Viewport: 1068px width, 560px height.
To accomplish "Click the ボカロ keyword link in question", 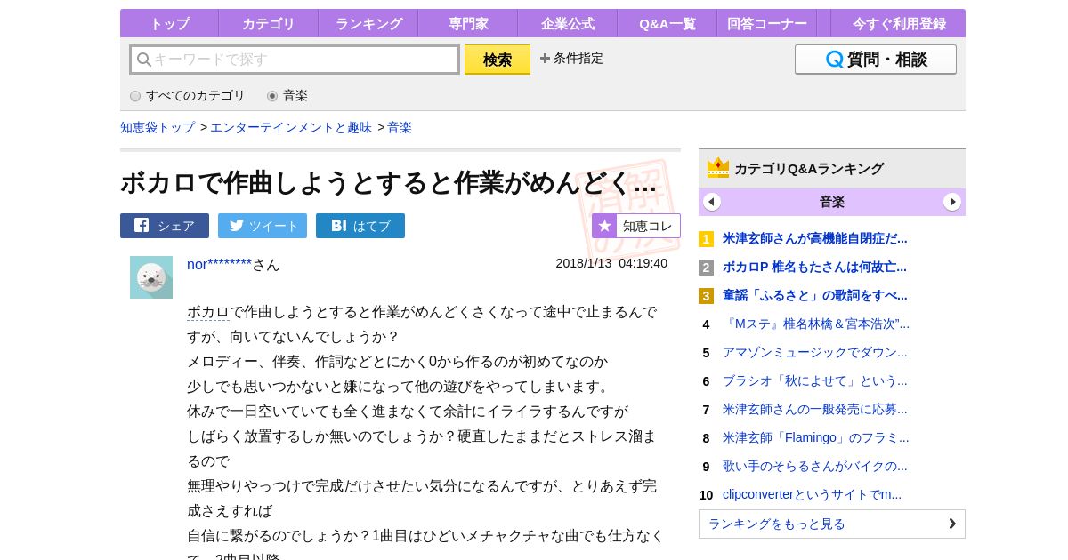I will click(208, 312).
